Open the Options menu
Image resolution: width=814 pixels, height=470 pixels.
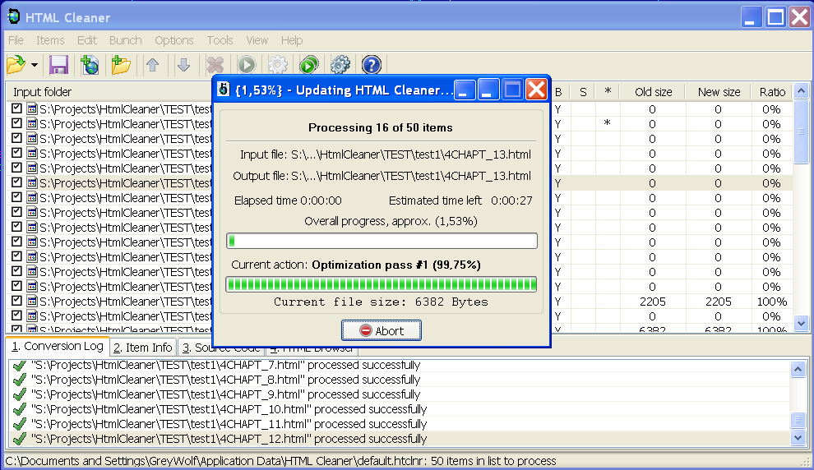(x=174, y=40)
